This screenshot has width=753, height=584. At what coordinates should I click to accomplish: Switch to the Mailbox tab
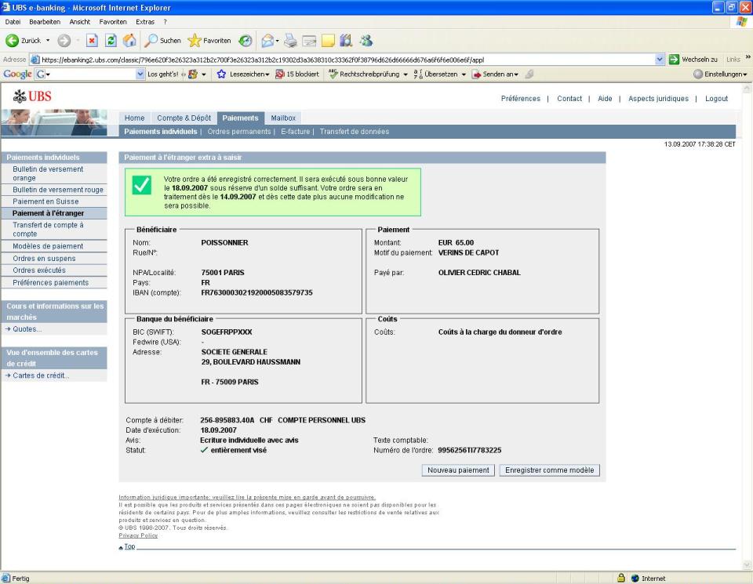283,118
